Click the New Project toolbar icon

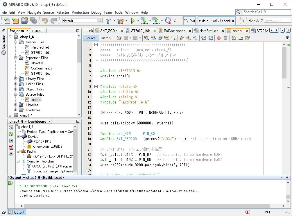click(15, 21)
